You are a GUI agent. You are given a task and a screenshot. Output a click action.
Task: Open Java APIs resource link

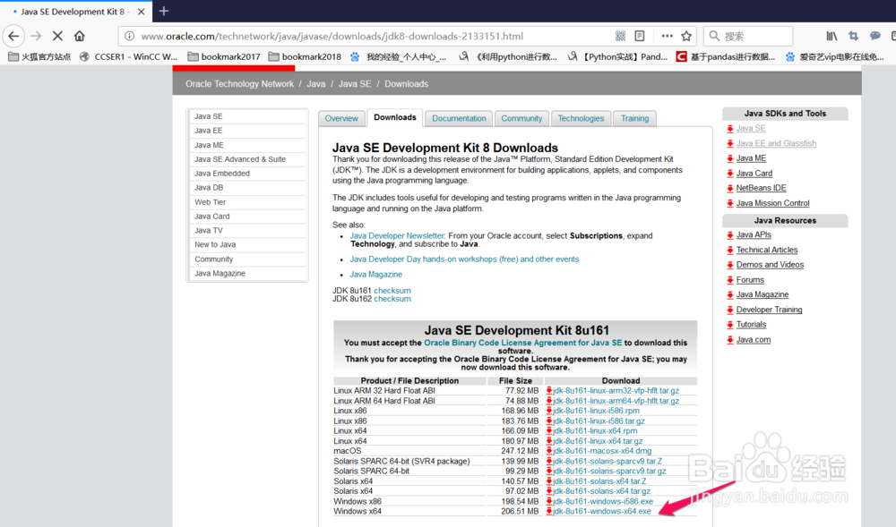point(754,235)
